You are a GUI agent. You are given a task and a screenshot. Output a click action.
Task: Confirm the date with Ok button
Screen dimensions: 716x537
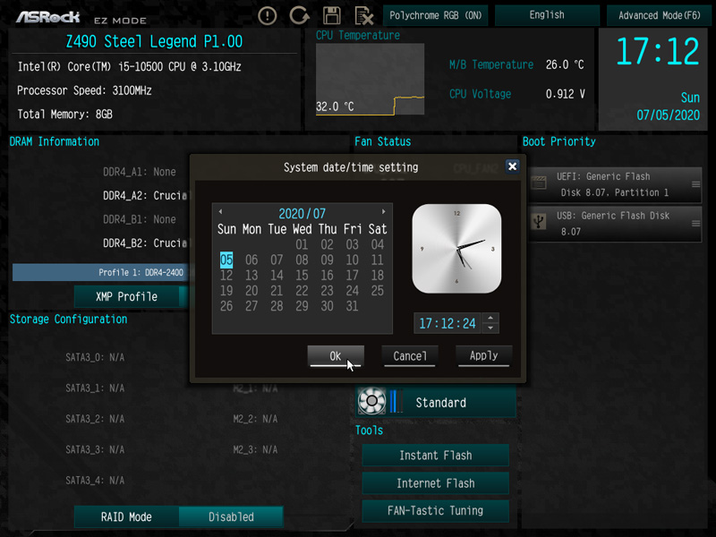[336, 355]
